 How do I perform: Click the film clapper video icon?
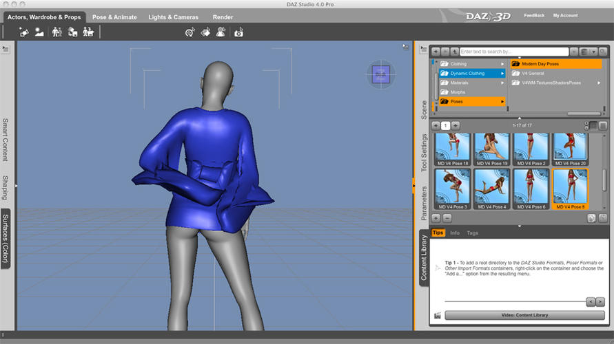click(438, 315)
